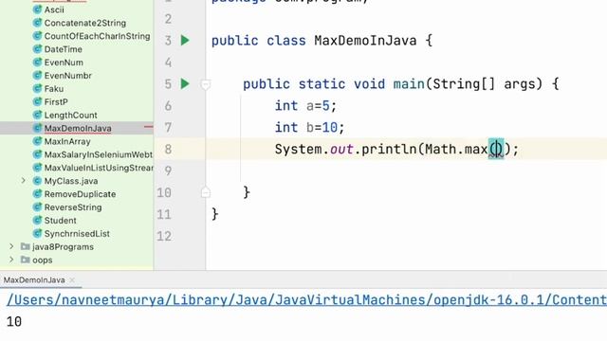Viewport: 607px width, 341px height.
Task: Click the java8Programs folder icon
Action: (x=26, y=246)
